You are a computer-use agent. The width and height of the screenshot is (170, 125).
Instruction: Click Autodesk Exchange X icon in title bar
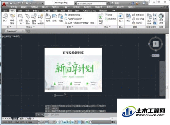[133, 3]
